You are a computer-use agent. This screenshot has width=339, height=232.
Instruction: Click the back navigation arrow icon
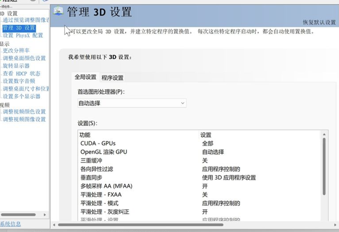click(2, 1)
